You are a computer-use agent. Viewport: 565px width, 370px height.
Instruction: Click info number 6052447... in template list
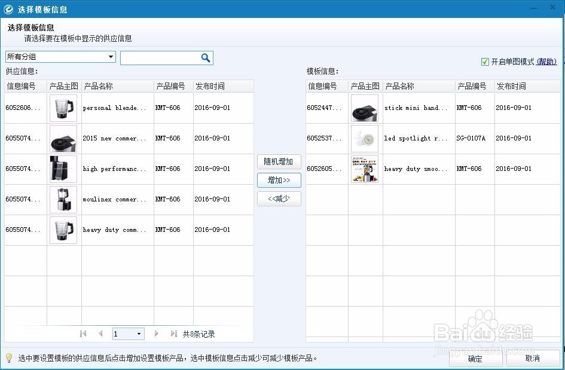324,108
